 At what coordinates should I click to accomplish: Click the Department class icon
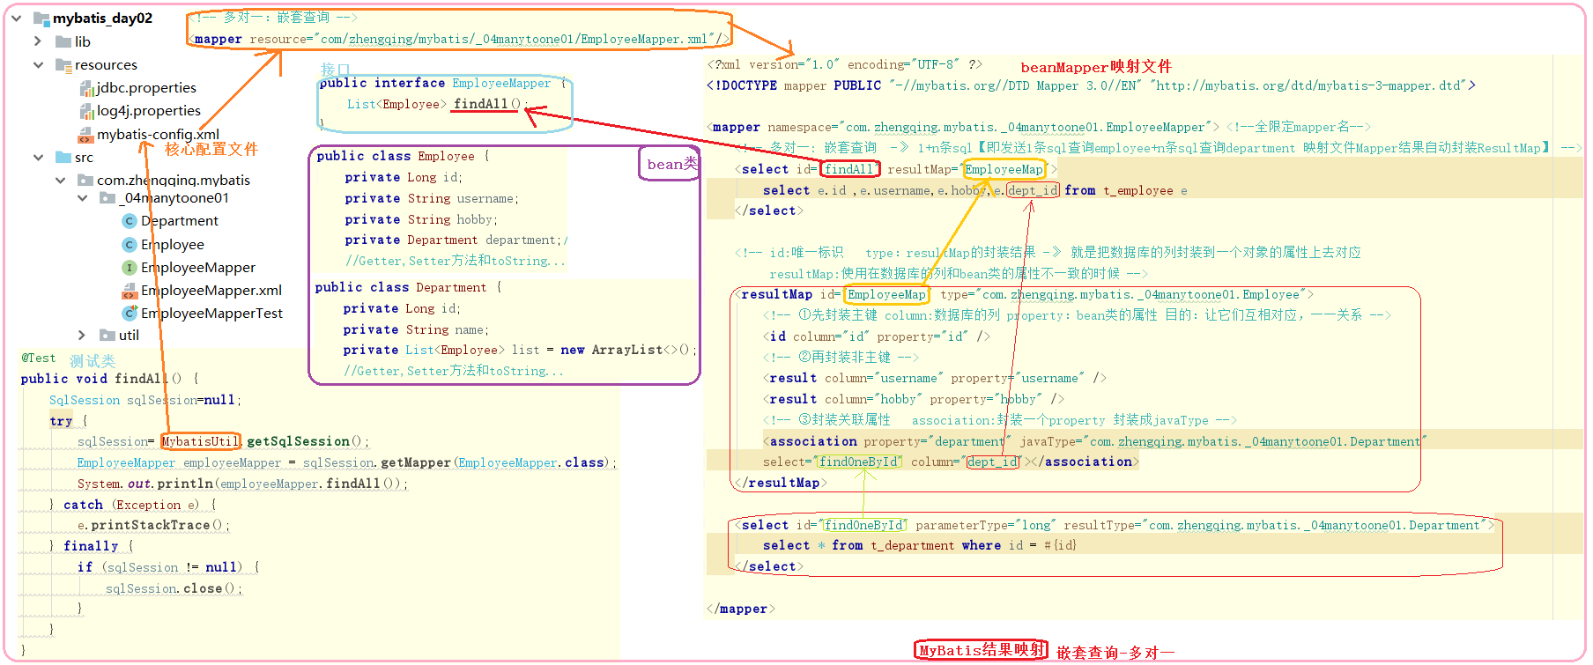tap(130, 220)
